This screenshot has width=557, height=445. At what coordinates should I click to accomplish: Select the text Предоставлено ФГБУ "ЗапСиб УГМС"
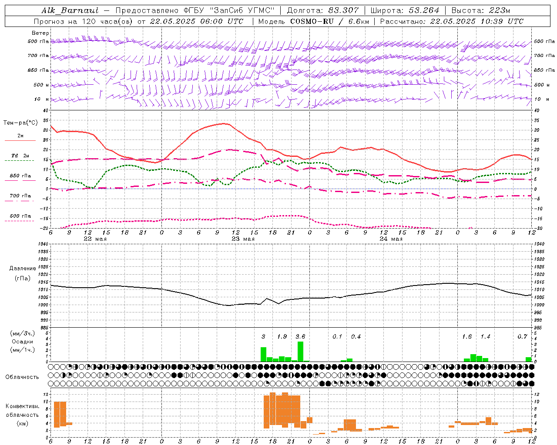tap(196, 10)
